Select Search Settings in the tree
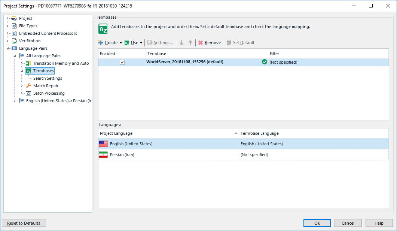 48,78
